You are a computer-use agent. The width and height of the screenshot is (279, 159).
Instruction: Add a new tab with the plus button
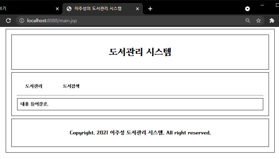[150, 9]
